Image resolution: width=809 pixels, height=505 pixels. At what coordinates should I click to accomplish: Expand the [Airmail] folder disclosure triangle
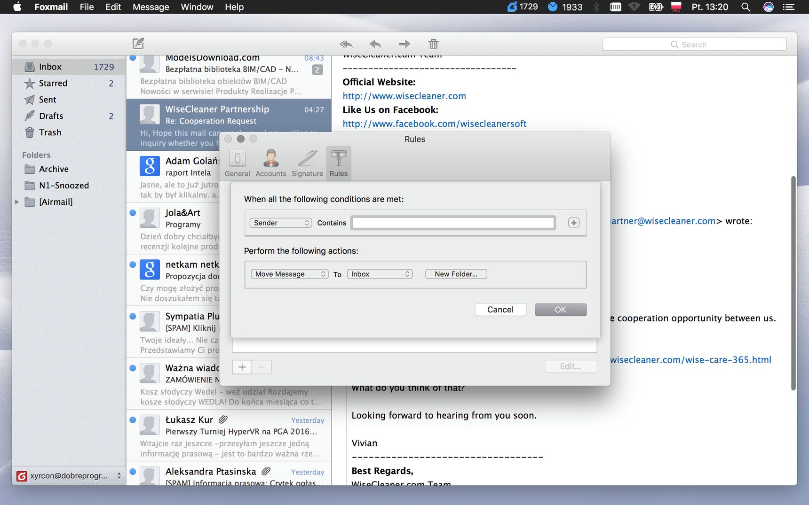17,202
